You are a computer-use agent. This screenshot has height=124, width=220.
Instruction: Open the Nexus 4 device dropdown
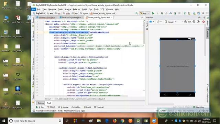[170, 22]
